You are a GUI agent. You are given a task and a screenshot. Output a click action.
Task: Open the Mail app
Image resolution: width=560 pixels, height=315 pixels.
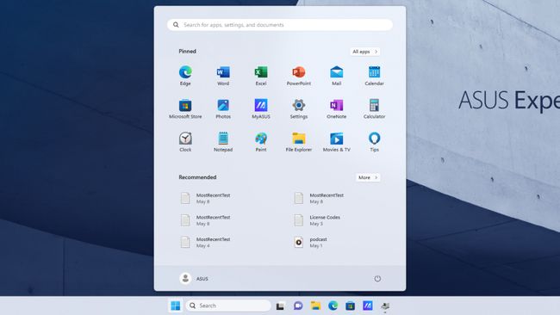(336, 76)
